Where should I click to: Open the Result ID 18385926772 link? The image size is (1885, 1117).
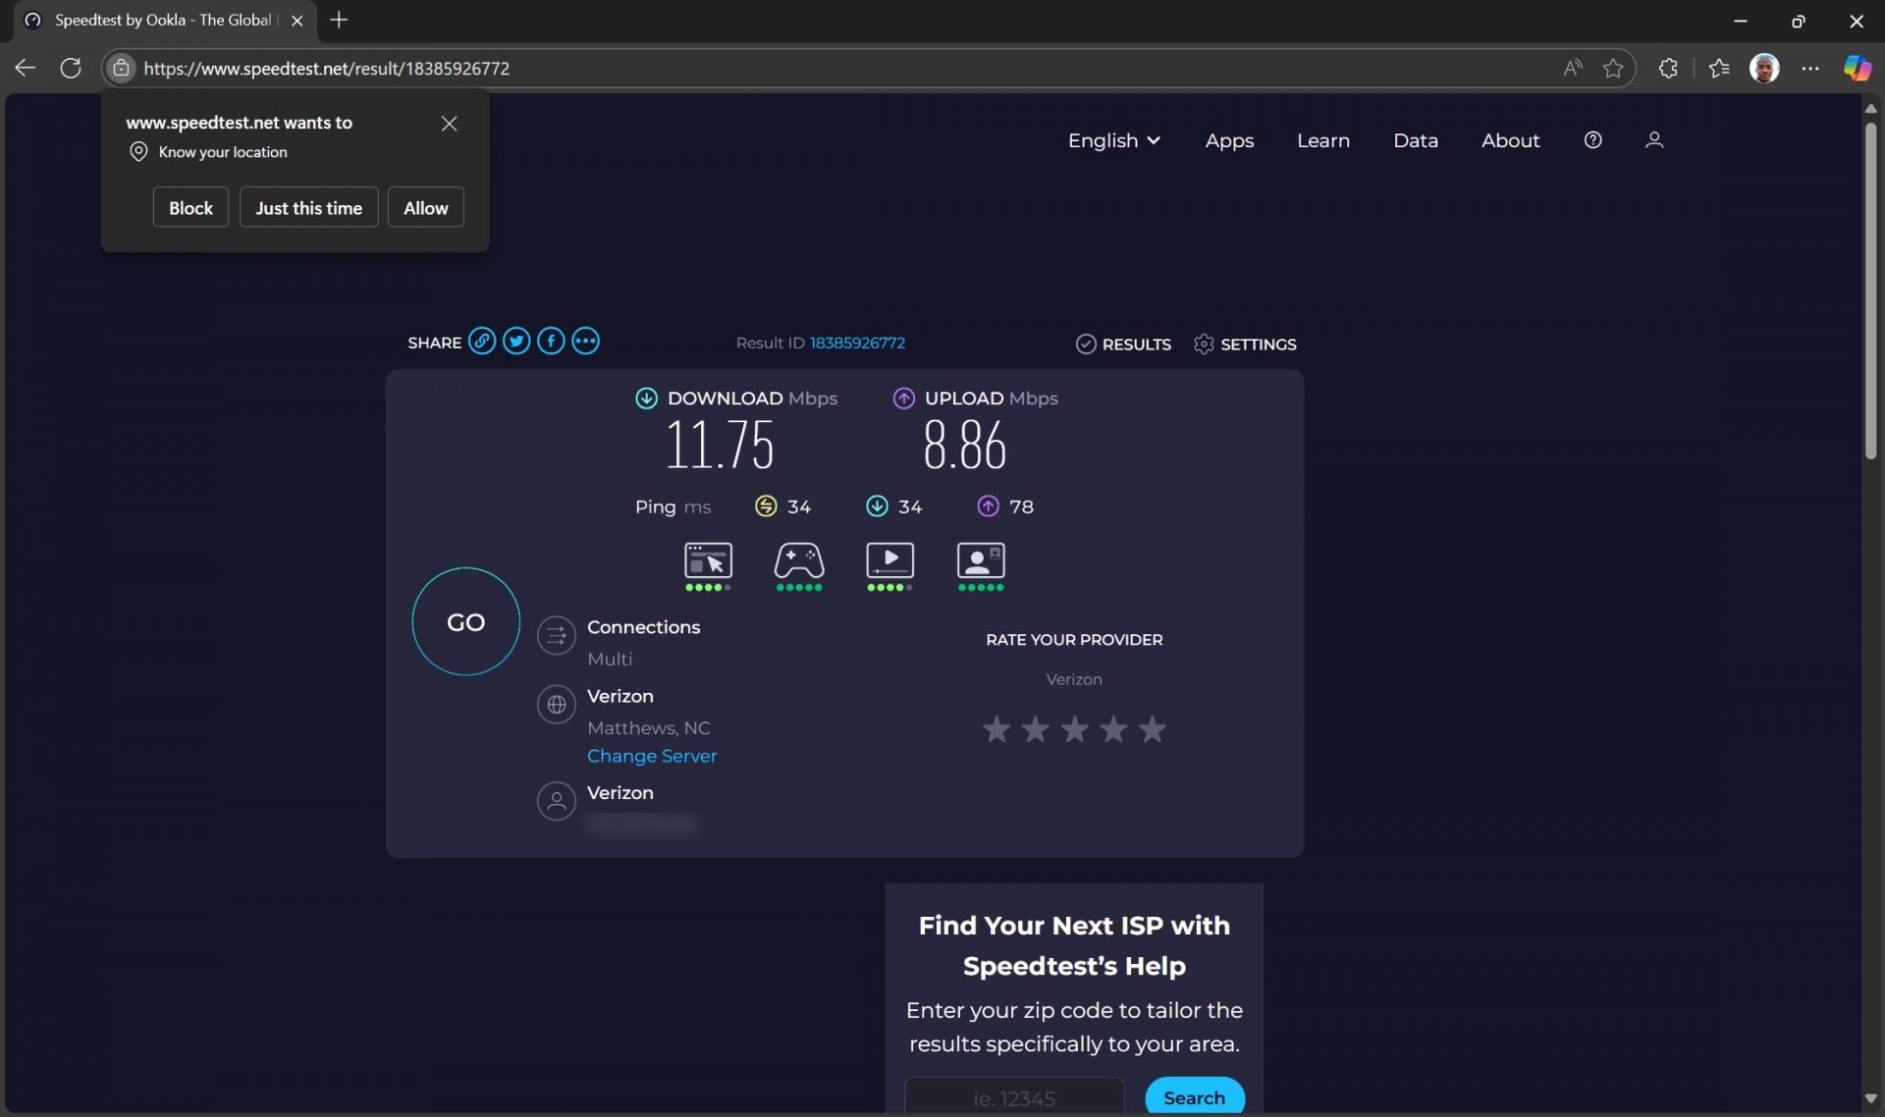857,343
